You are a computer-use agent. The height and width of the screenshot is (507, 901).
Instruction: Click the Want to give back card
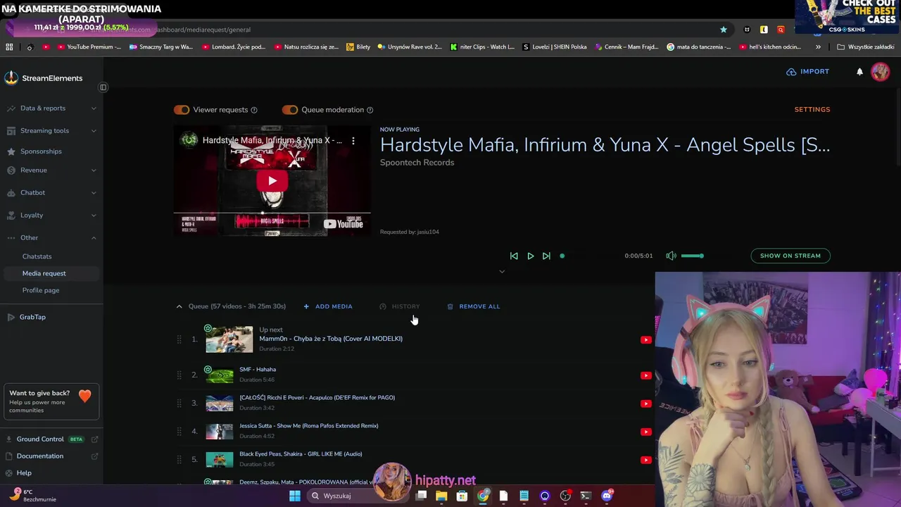(x=51, y=402)
